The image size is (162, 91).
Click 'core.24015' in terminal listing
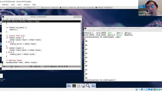pyautogui.click(x=101, y=33)
